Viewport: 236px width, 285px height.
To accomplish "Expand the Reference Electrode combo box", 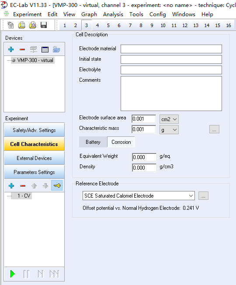I will click(139, 195).
